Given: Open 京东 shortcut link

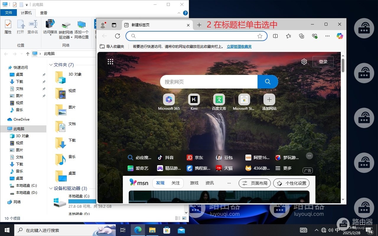Looking at the screenshot, I should tap(195, 158).
